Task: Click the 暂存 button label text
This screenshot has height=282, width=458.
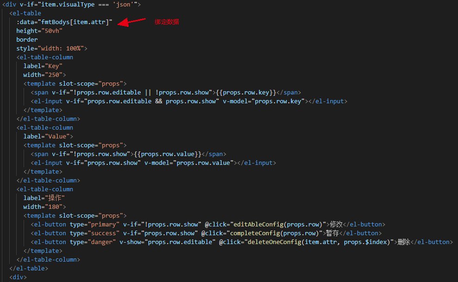Action: [x=333, y=233]
